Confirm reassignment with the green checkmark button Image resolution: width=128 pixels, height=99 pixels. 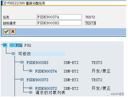(x=6, y=32)
